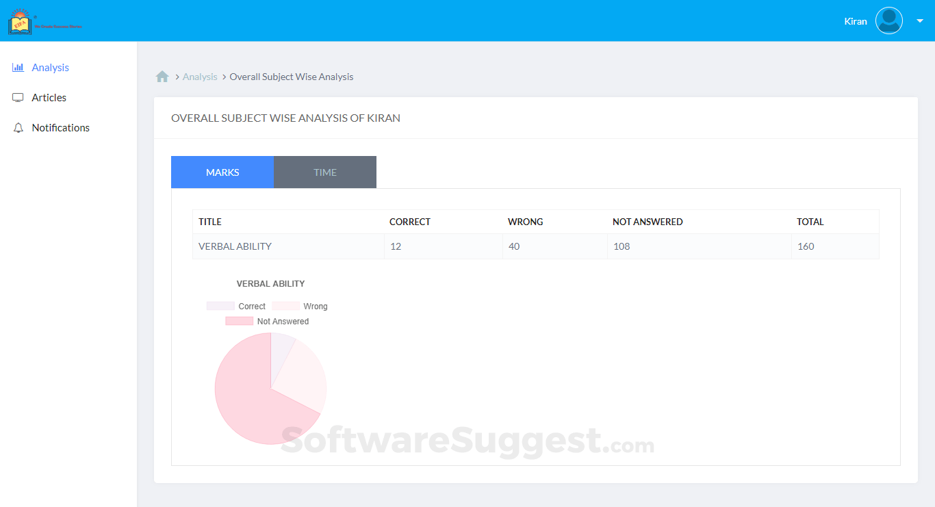The image size is (935, 507).
Task: Open Articles using its sidebar icon
Action: point(18,97)
